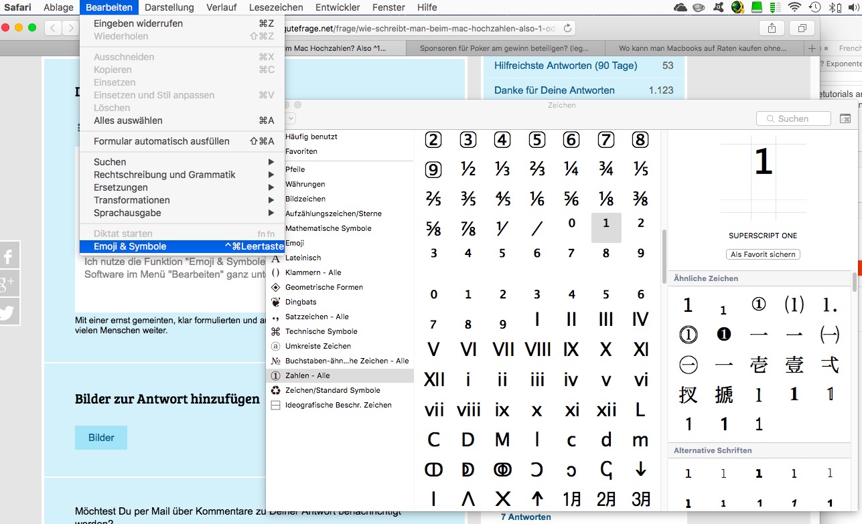Screen dimensions: 862x524
Task: Click the Bluetooth menu bar icon
Action: 833,7
